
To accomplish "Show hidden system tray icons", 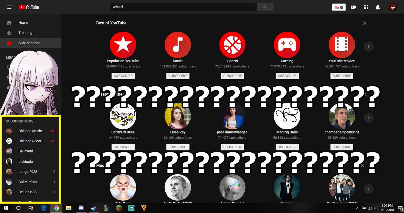I will pos(358,208).
